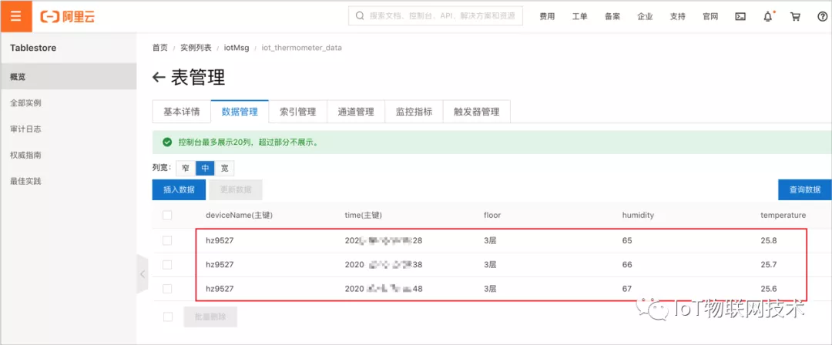Set column width to 中

205,168
